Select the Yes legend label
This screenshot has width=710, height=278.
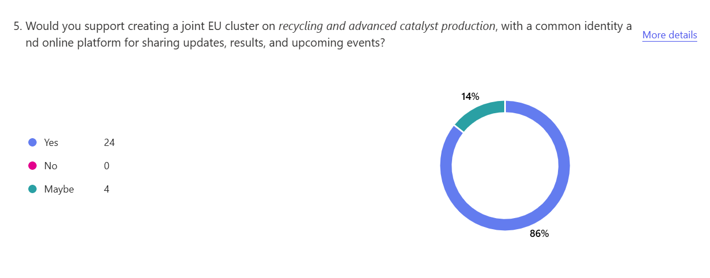[51, 143]
